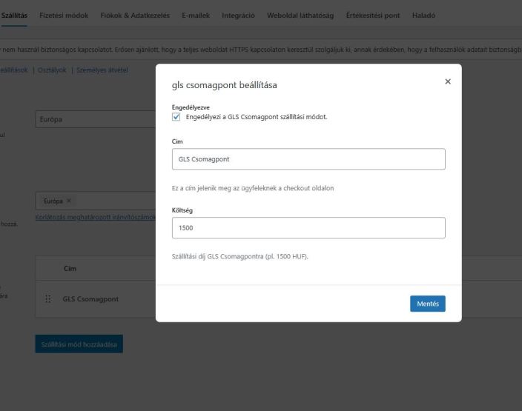Switch to the Fizetési módok tab

pos(64,16)
